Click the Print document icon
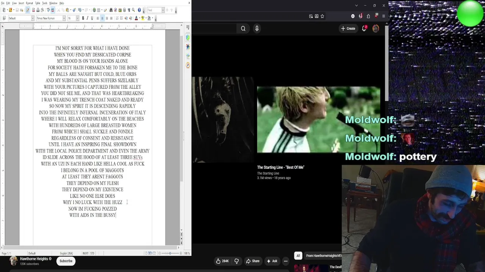This screenshot has height=272, width=485. pos(38,10)
